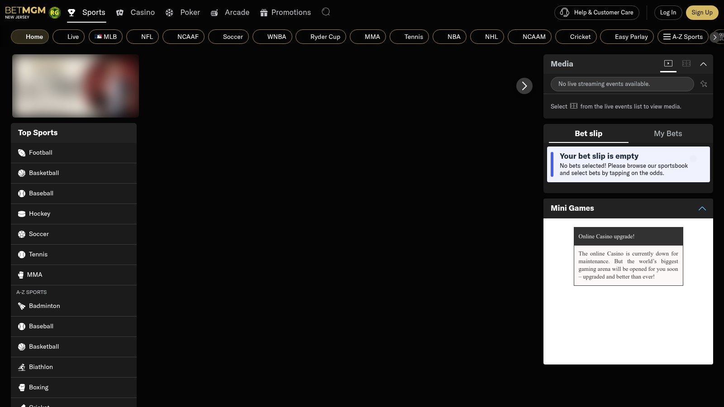724x407 pixels.
Task: Select the MLB pill
Action: (x=105, y=37)
